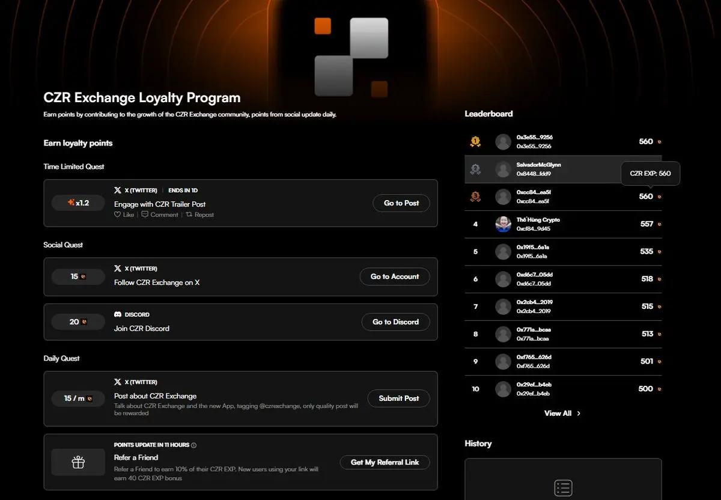Click the x1.2 multiplier badge
721x500 pixels.
click(x=78, y=203)
